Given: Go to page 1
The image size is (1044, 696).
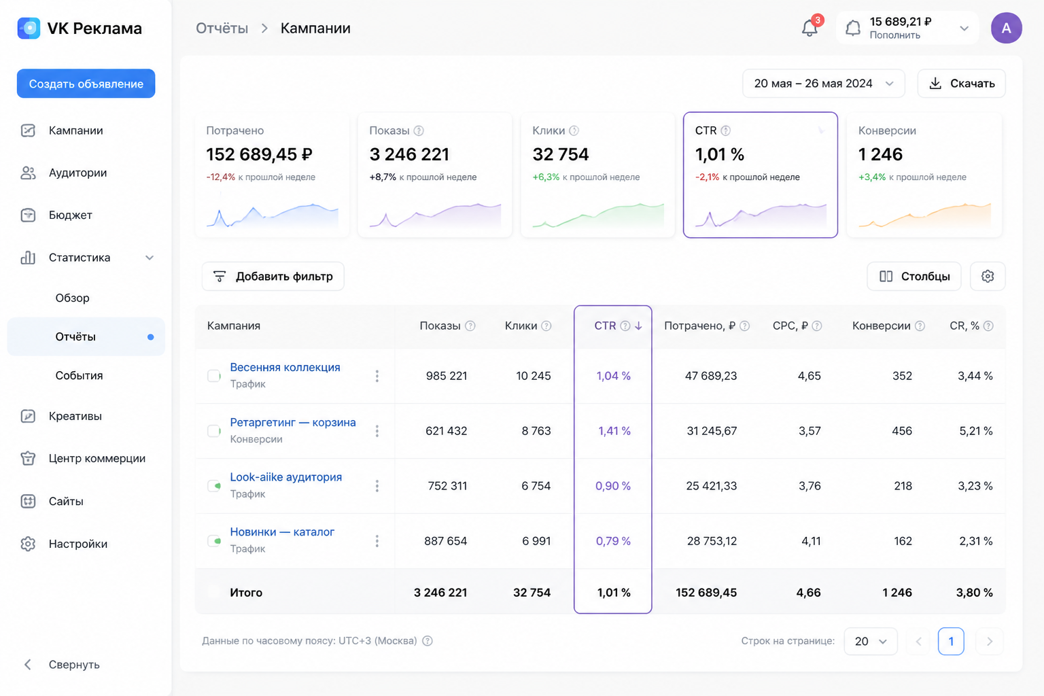Looking at the screenshot, I should (951, 642).
